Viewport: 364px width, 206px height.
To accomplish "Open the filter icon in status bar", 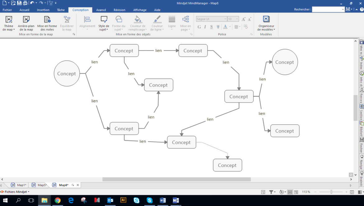I will [271, 192].
